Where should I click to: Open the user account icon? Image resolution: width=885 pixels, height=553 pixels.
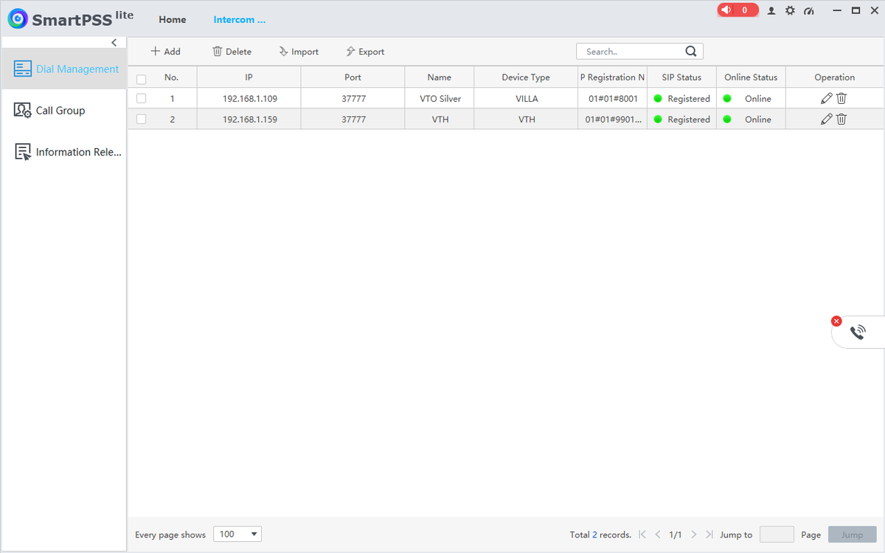point(771,11)
